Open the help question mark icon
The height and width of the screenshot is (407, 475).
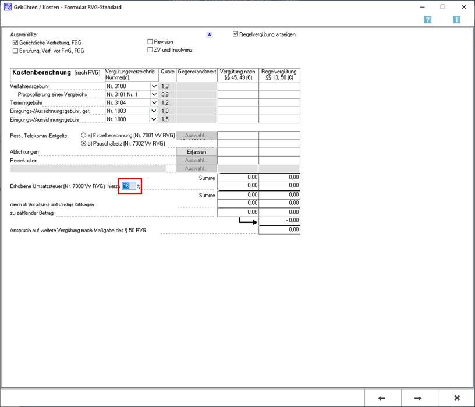click(x=427, y=20)
